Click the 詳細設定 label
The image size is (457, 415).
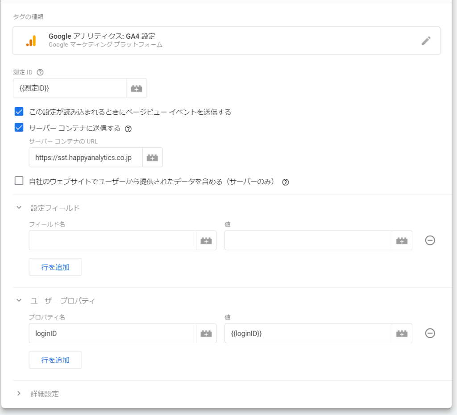(x=45, y=394)
